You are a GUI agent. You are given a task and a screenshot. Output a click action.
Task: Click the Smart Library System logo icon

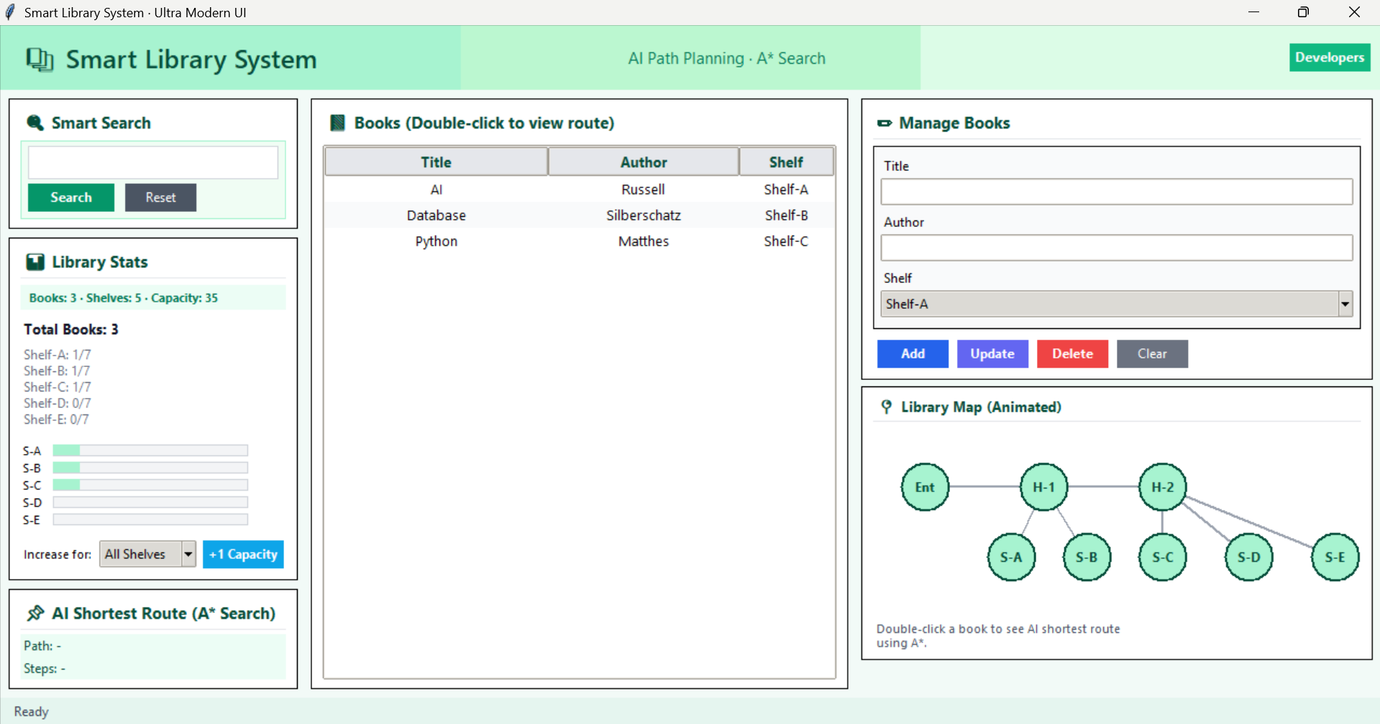pos(40,60)
